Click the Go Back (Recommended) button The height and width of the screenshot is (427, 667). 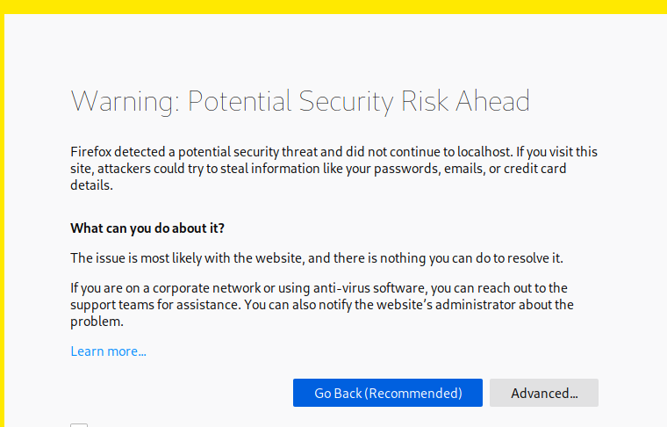[388, 393]
